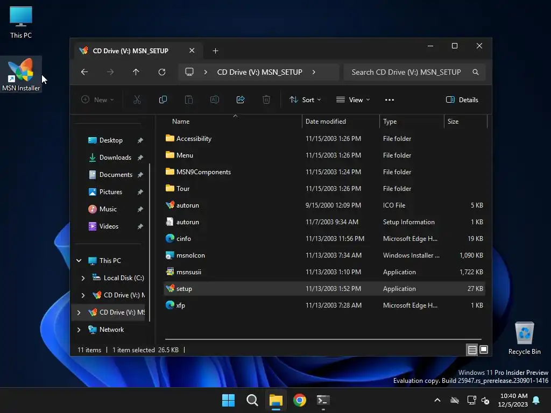Select the msnsusii application

[324, 272]
